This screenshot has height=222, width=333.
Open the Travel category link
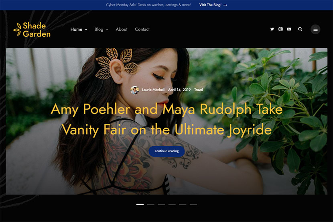point(199,90)
